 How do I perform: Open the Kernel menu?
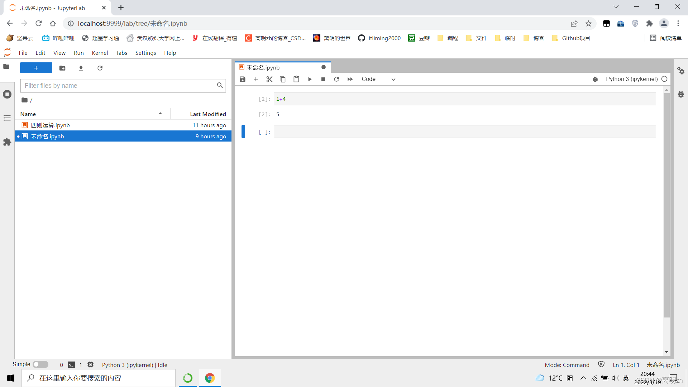tap(100, 53)
